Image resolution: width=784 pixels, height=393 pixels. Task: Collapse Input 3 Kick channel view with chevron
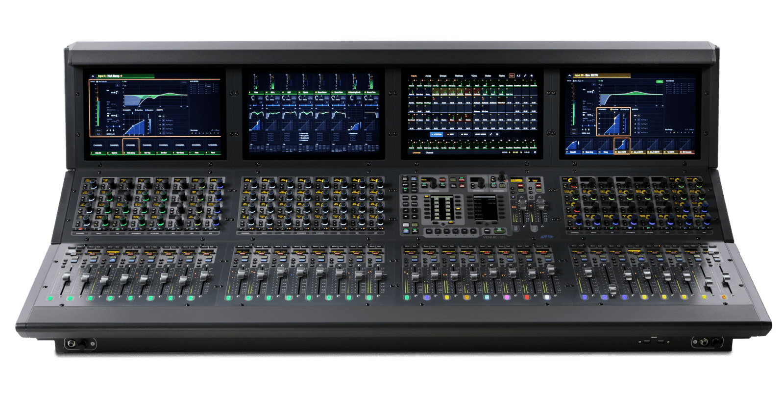coord(93,76)
